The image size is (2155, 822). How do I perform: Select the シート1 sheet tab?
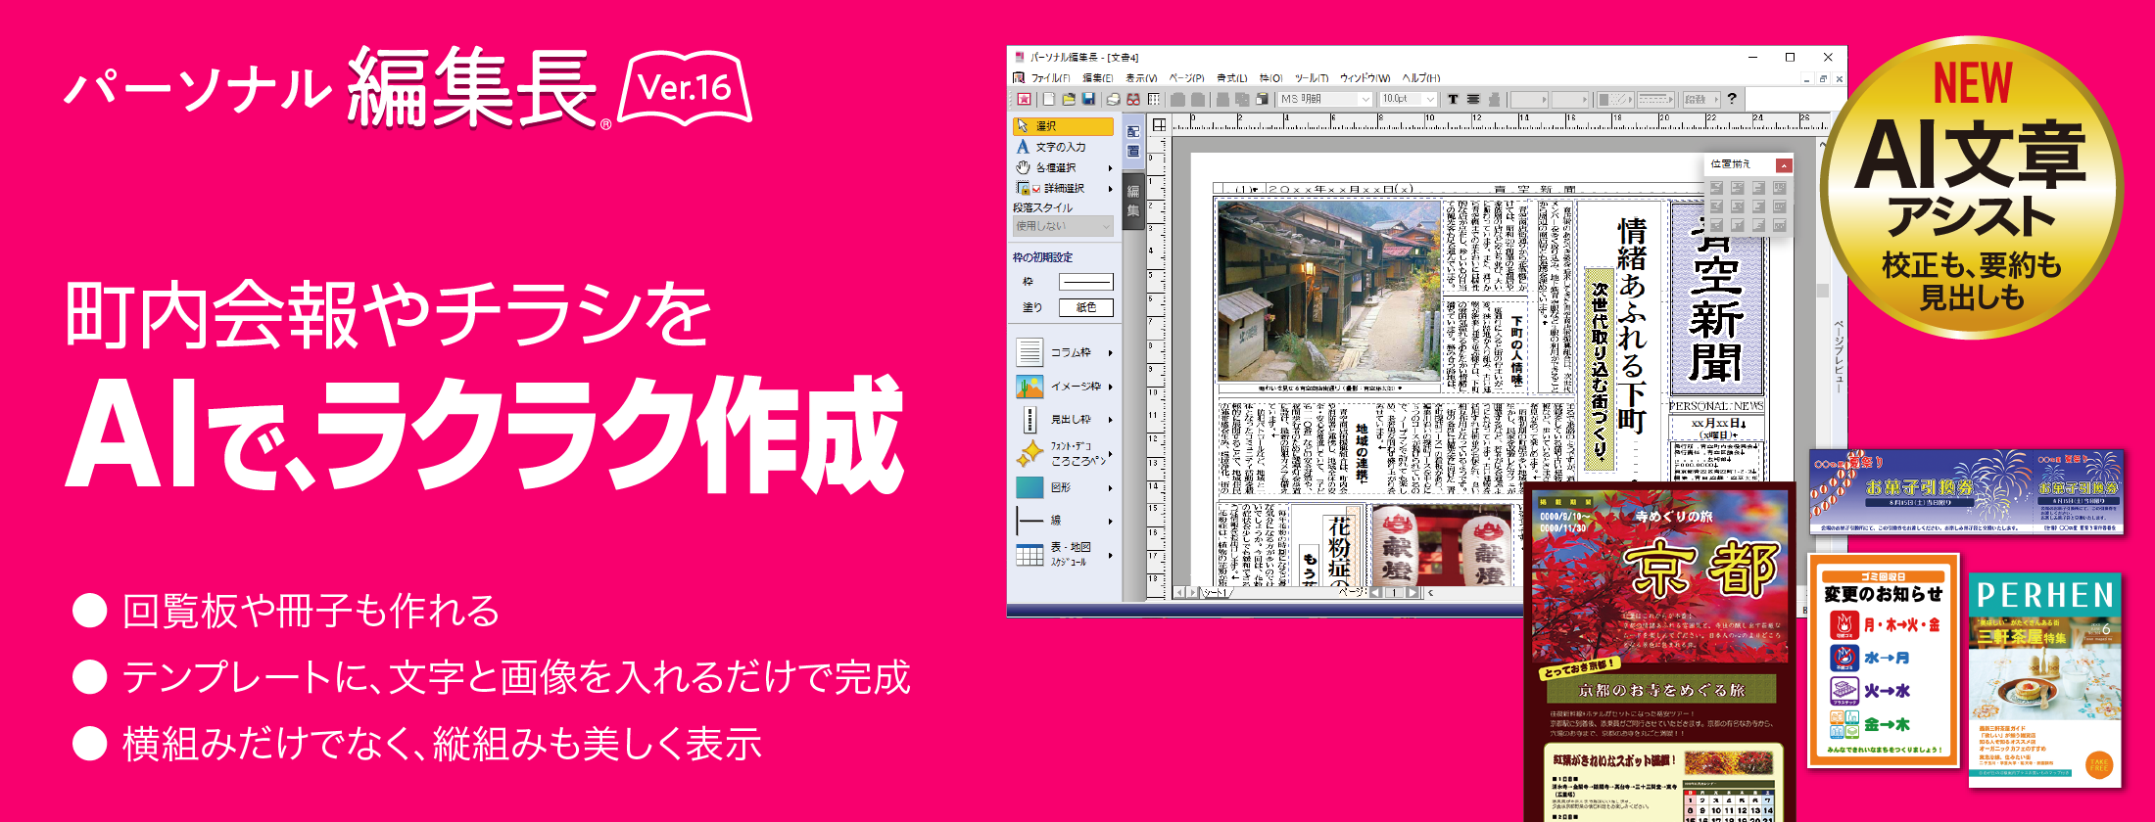click(1215, 593)
